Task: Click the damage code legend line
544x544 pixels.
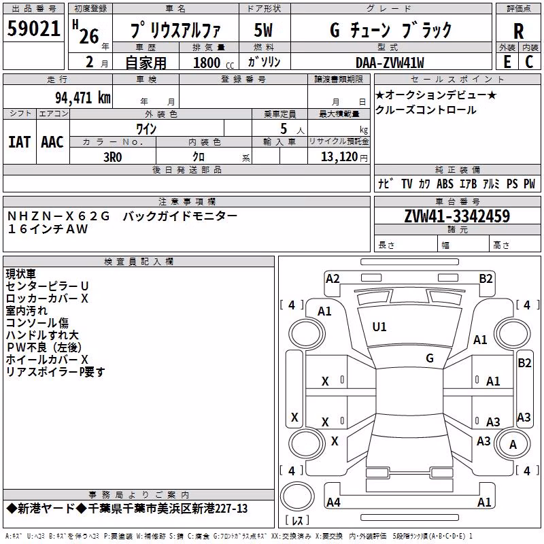Action: 239,536
